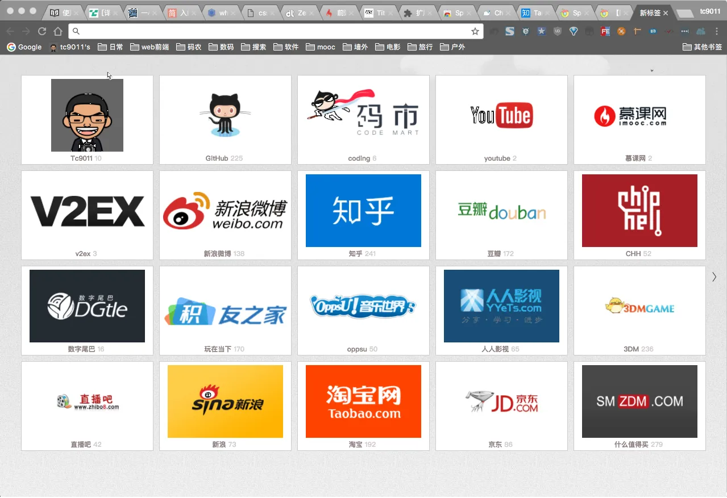The width and height of the screenshot is (727, 498).
Task: Open the mooc bookmark folder
Action: coord(321,47)
